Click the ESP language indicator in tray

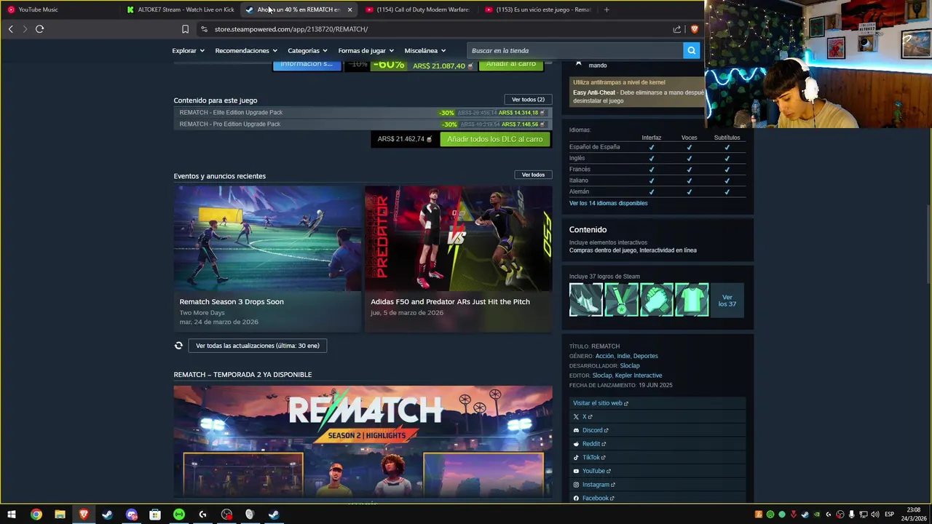[889, 515]
